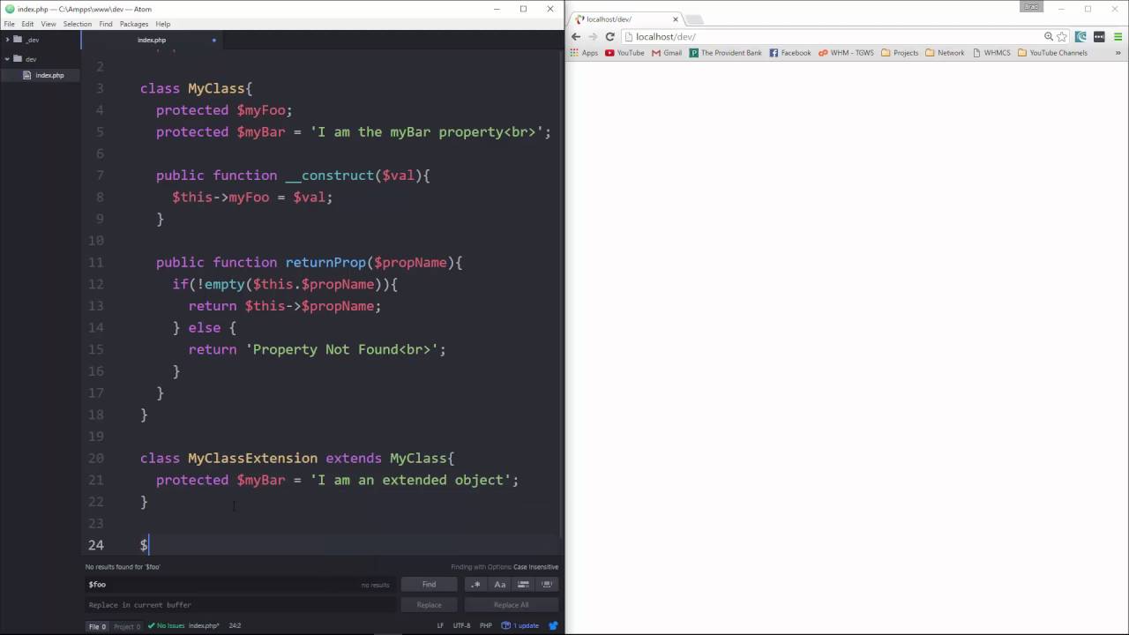Click the Chrome back arrow

click(576, 36)
